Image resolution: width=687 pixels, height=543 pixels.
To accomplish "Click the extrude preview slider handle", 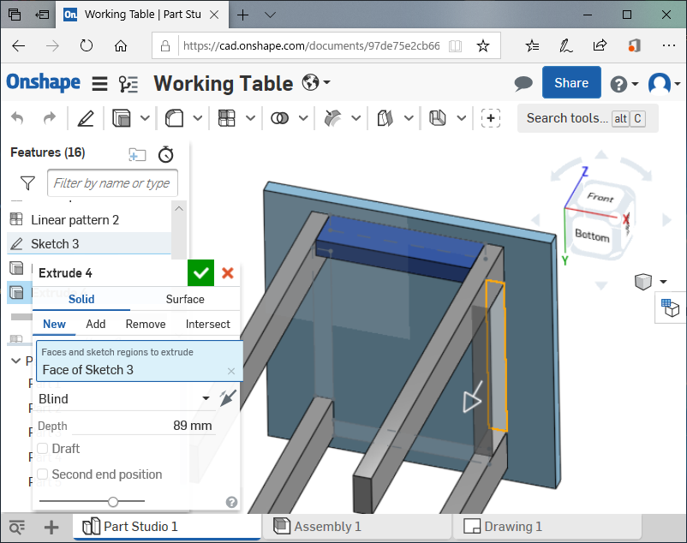I will [113, 501].
